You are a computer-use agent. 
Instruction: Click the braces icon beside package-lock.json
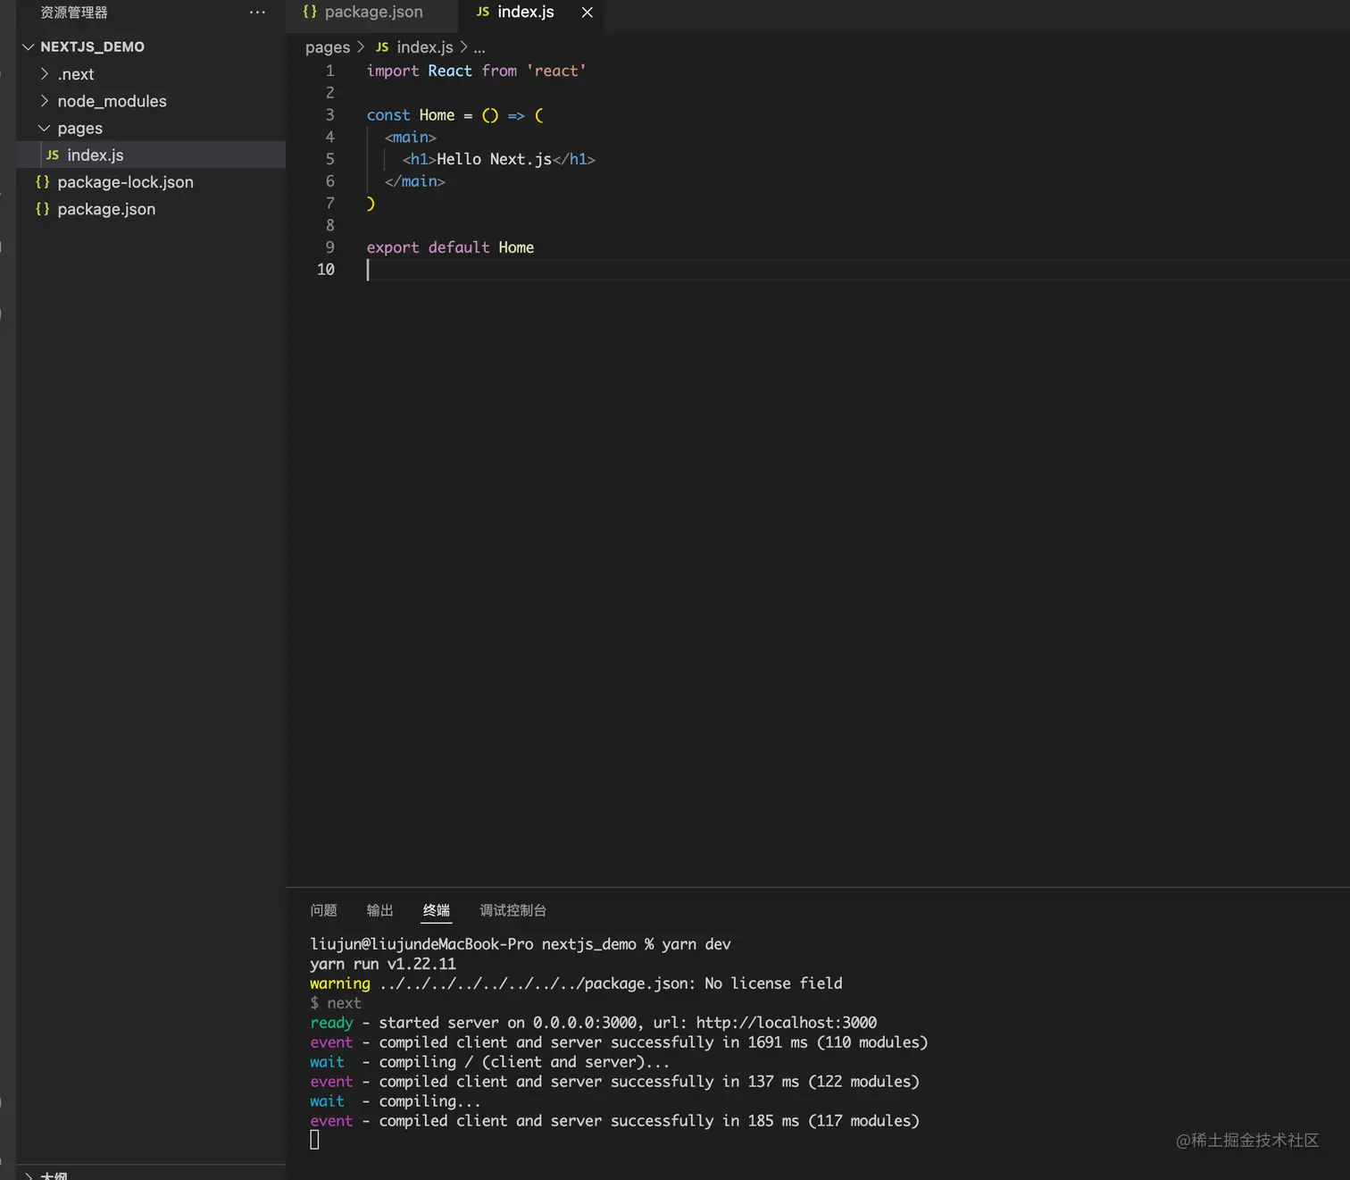[x=42, y=182]
